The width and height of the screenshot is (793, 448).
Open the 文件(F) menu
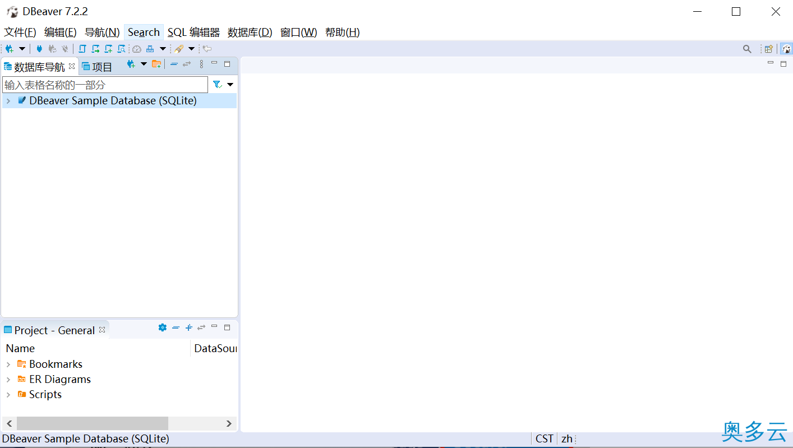(x=20, y=33)
